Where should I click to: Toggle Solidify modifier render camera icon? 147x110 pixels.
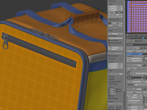pyautogui.click(x=144, y=89)
